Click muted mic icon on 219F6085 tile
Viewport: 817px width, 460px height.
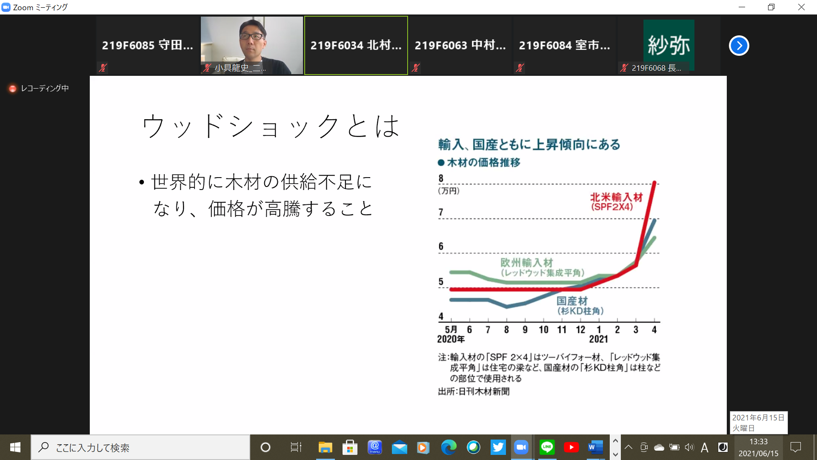pos(103,67)
